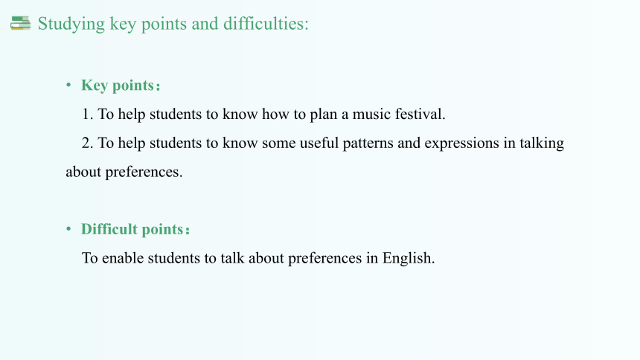640x360 pixels.
Task: Click the sentence about planning a music festival
Action: tap(263, 115)
